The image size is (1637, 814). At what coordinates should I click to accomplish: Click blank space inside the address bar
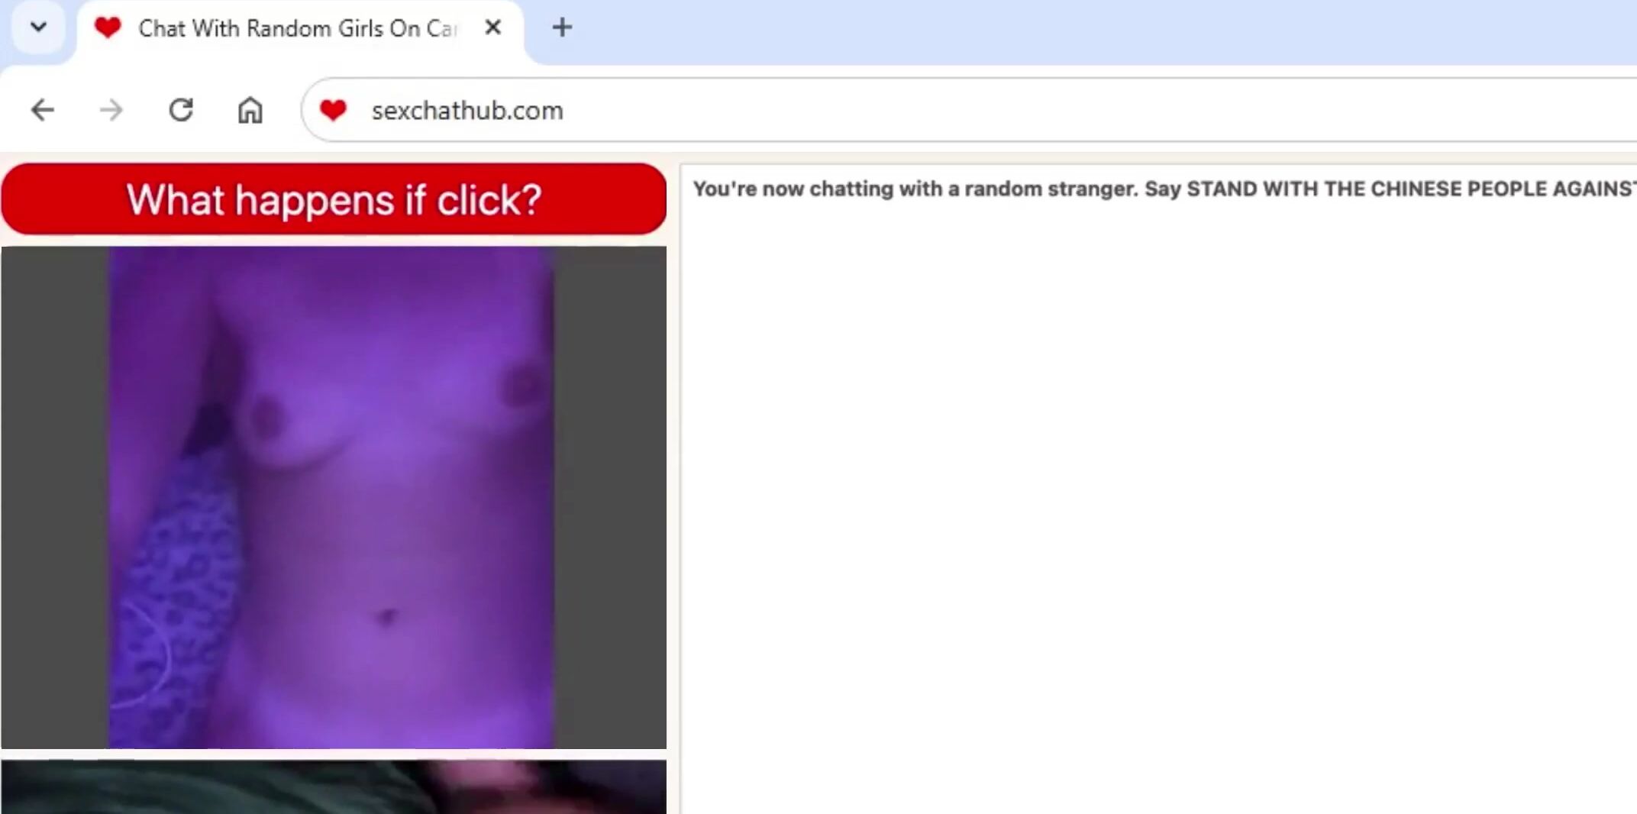pyautogui.click(x=1069, y=110)
